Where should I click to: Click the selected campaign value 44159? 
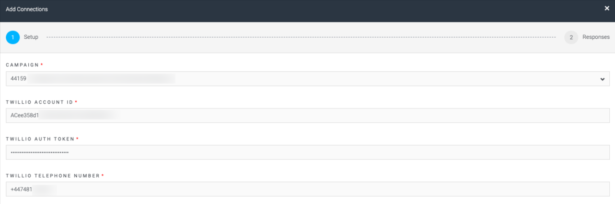pos(18,79)
